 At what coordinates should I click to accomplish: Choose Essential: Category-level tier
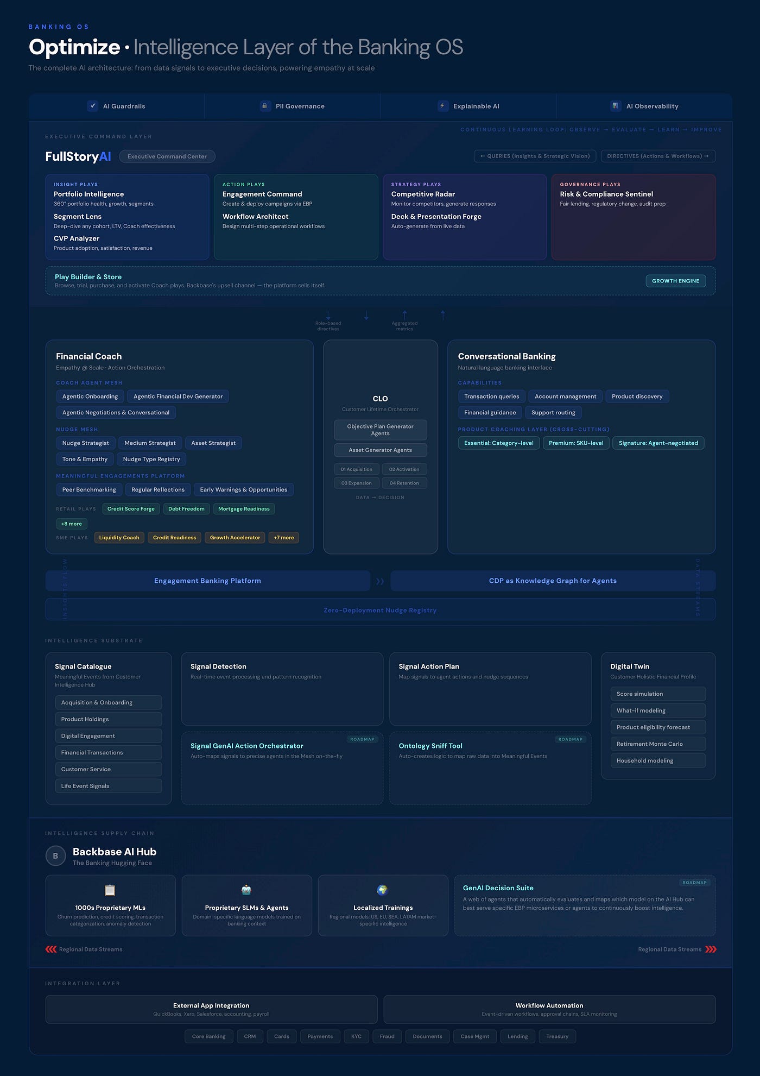(499, 443)
